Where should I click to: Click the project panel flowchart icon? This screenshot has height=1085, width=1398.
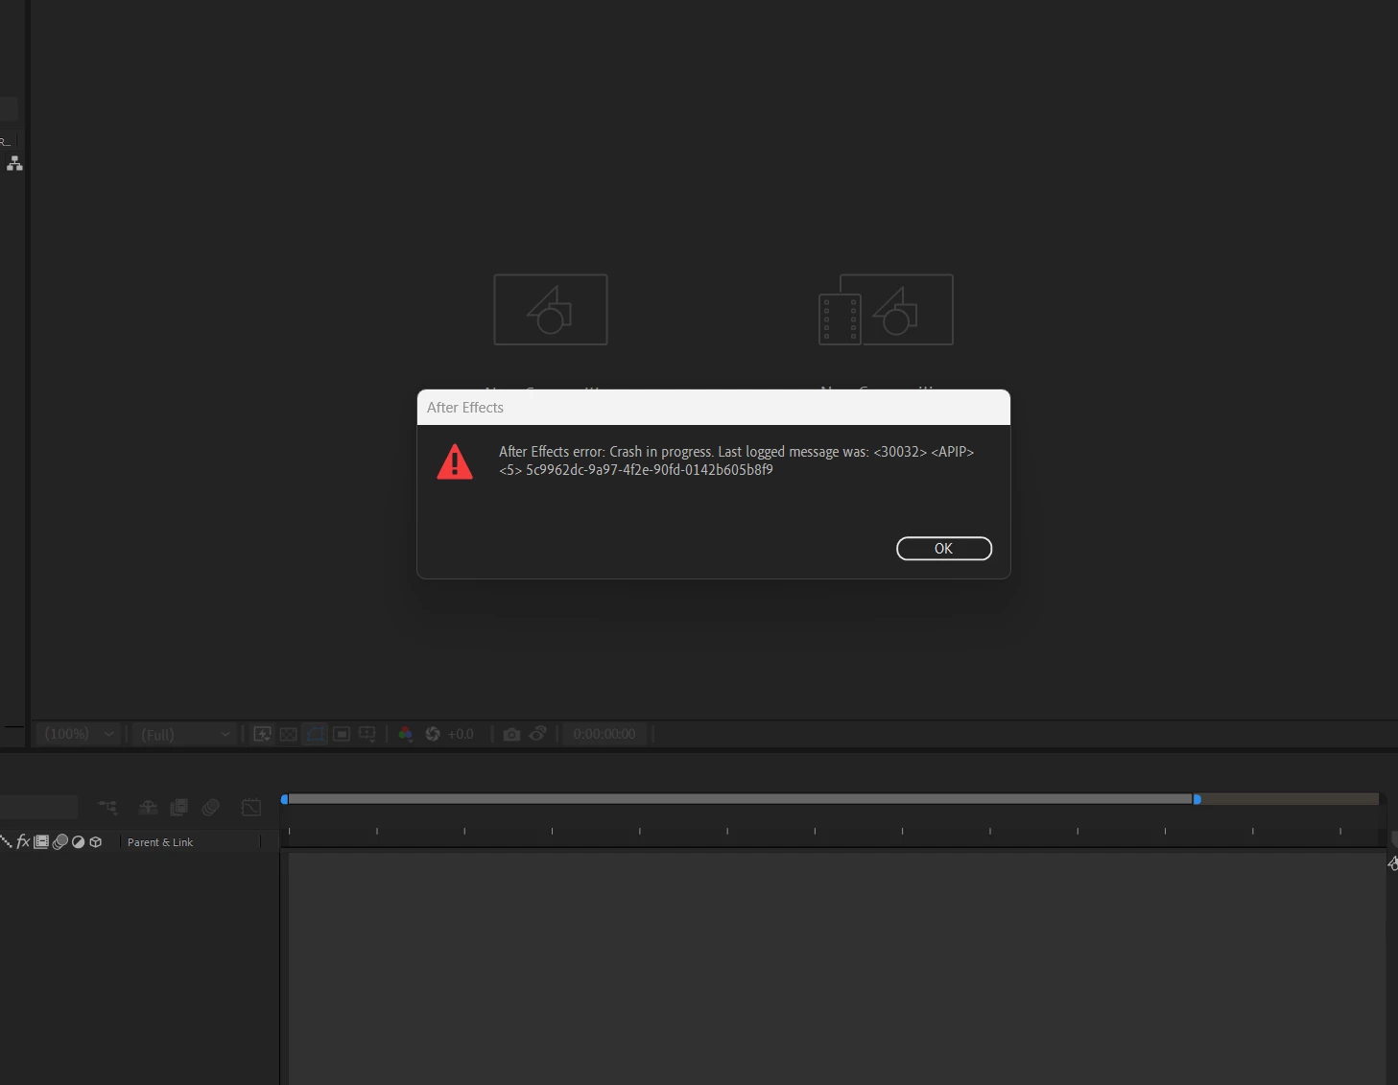pyautogui.click(x=14, y=164)
